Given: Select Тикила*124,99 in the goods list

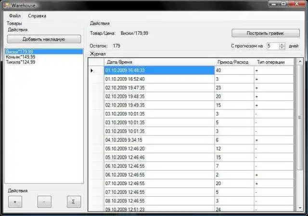Looking at the screenshot, I should (44, 62).
